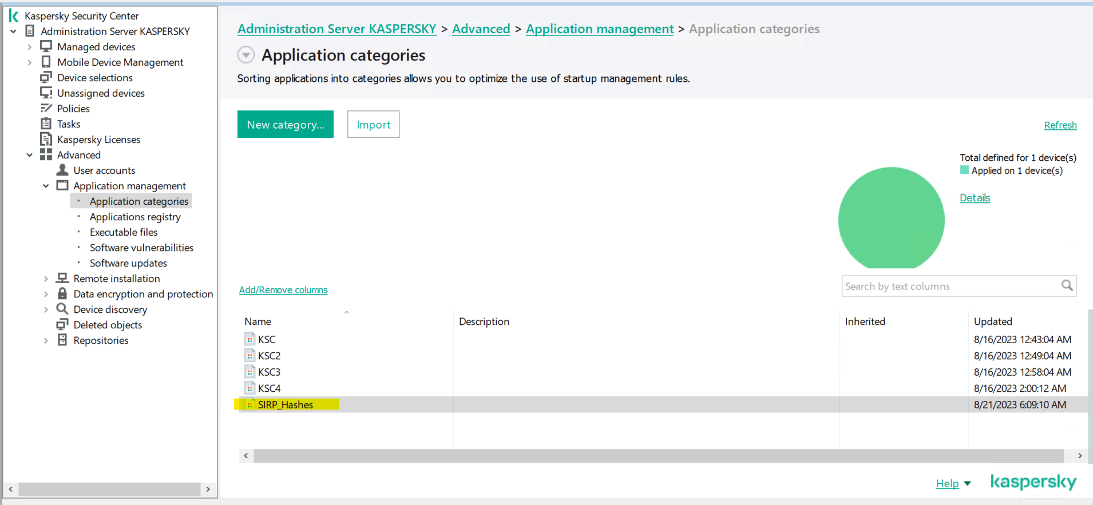Image resolution: width=1093 pixels, height=505 pixels.
Task: Open the Details link near chart
Action: pyautogui.click(x=975, y=198)
